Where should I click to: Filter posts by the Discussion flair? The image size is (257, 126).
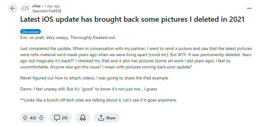(30, 32)
